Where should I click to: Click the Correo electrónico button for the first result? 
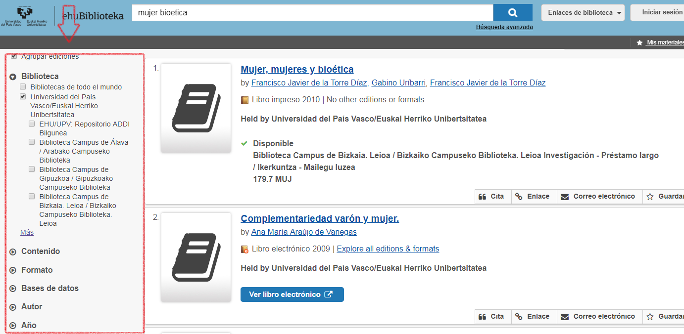598,197
